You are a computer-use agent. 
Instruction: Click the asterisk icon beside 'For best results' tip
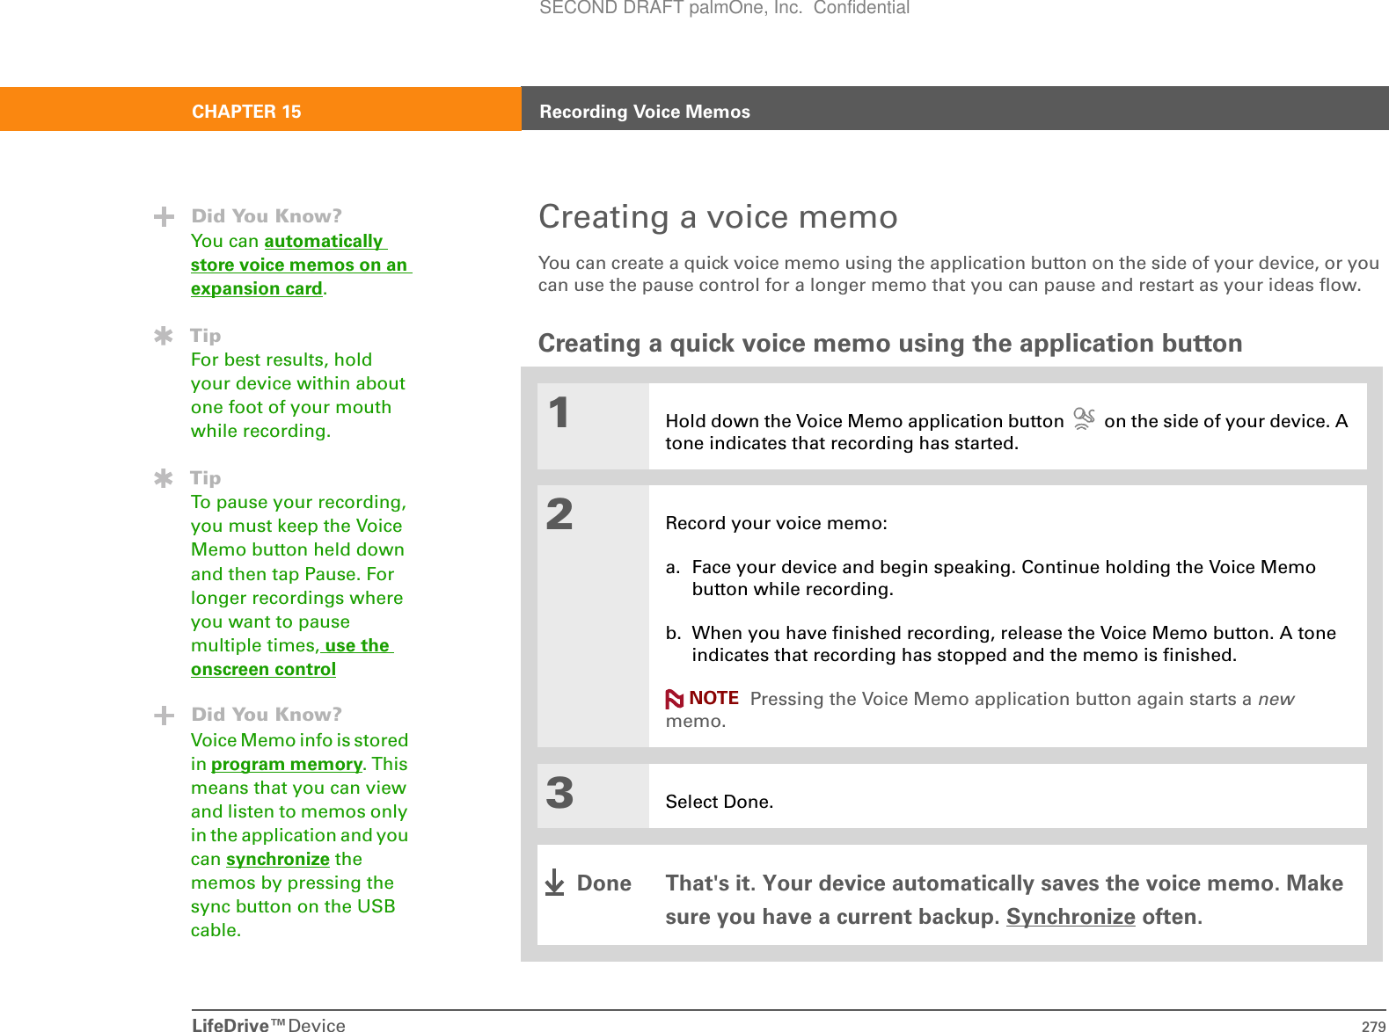tap(164, 336)
